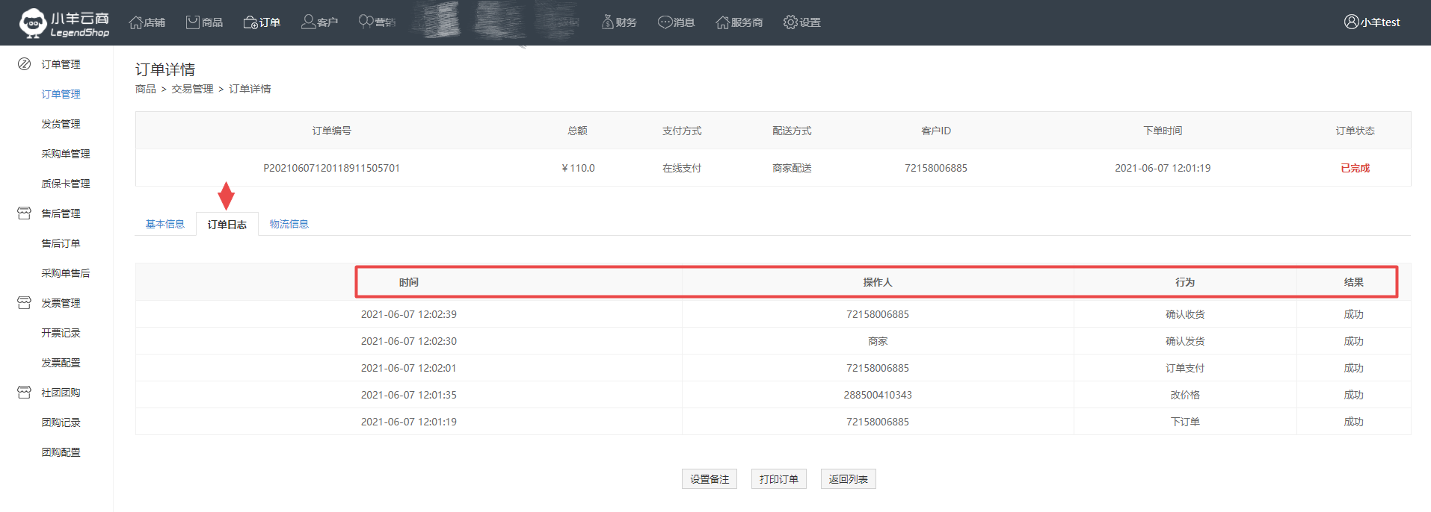Click the 客户 customer icon in navbar
The width and height of the screenshot is (1431, 512).
308,22
